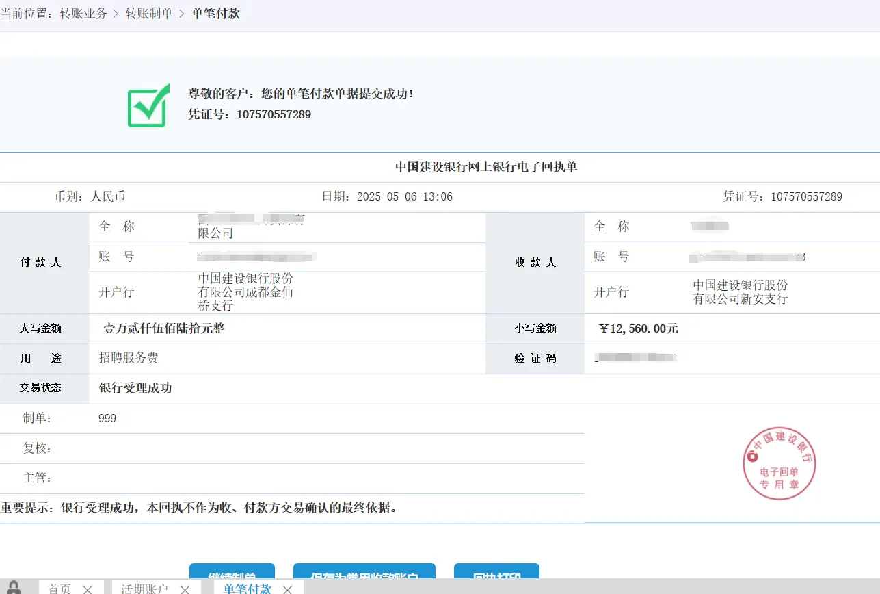Click the currency text 币别：人民币
The width and height of the screenshot is (880, 594).
90,196
